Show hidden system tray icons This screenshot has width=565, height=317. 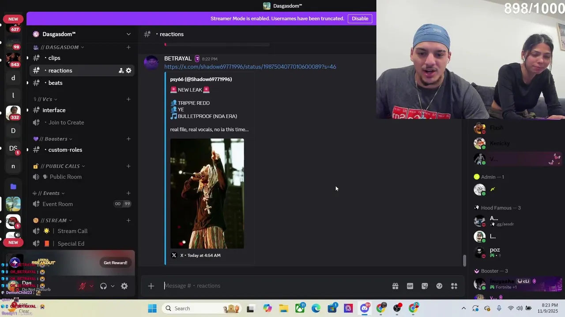pyautogui.click(x=463, y=308)
